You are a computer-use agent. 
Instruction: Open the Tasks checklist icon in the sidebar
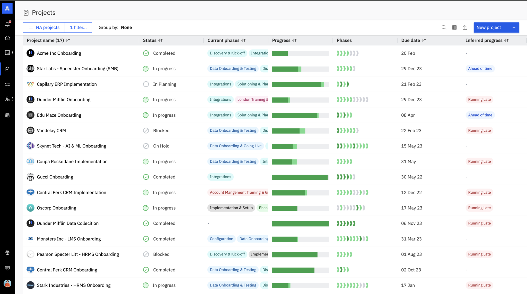(7, 84)
